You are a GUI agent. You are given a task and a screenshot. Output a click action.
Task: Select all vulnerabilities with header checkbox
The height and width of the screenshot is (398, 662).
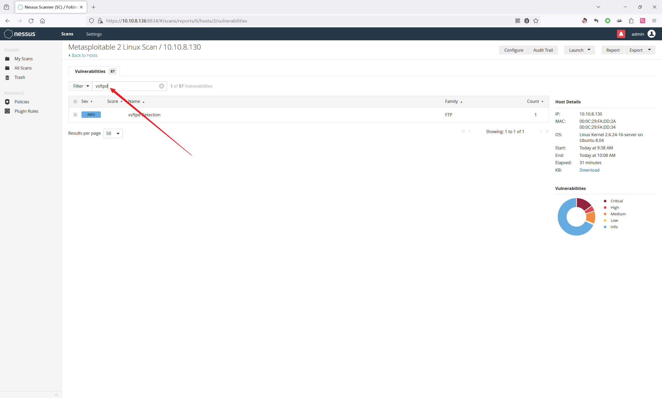click(x=75, y=102)
